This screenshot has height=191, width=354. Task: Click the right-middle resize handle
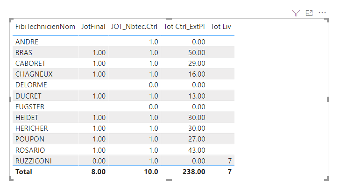[327, 99]
